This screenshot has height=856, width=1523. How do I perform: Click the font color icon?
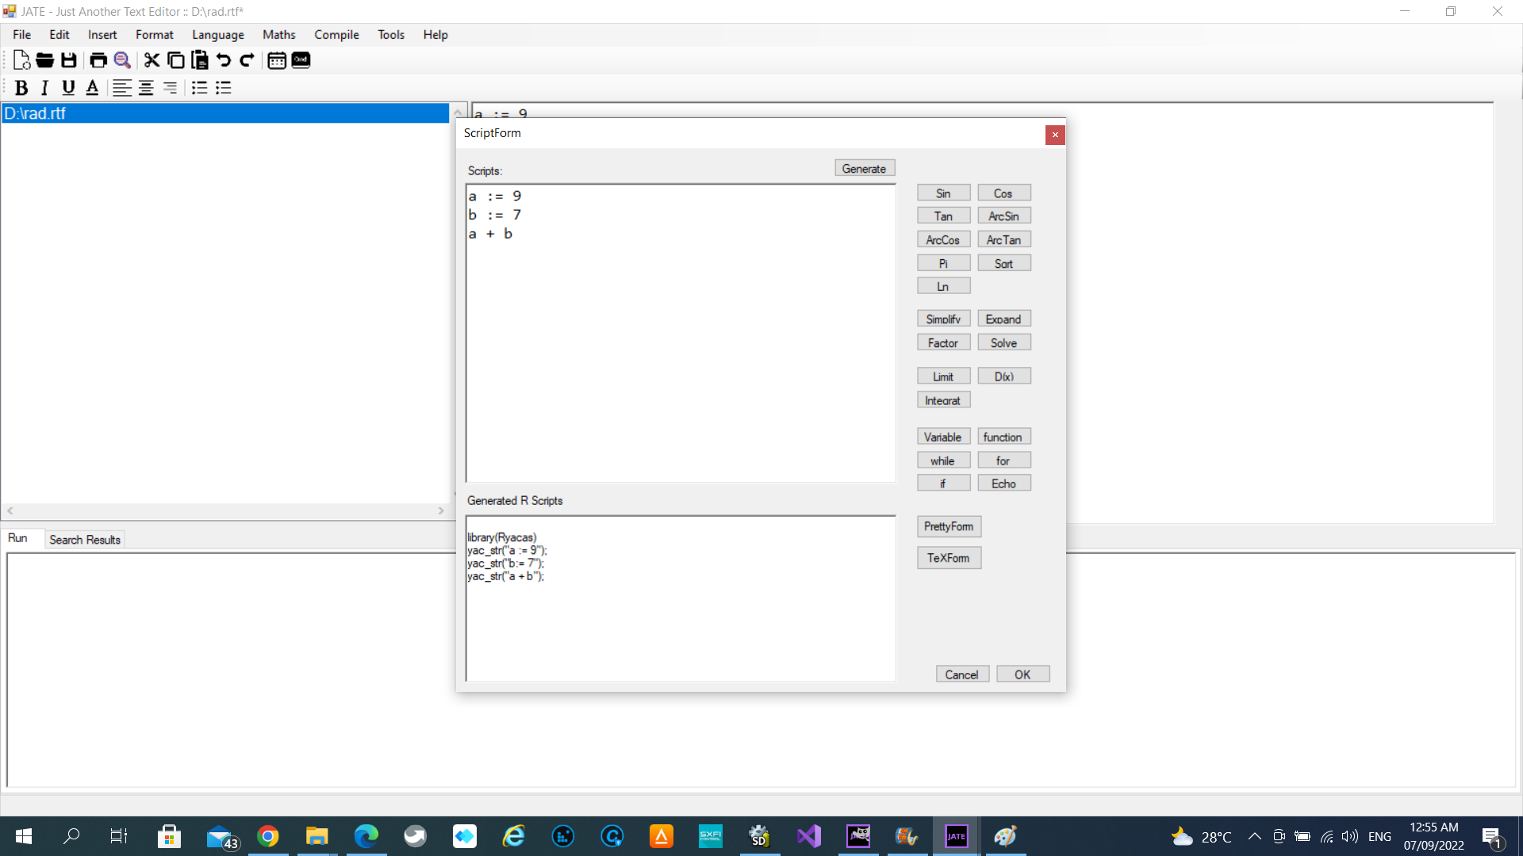pos(92,88)
